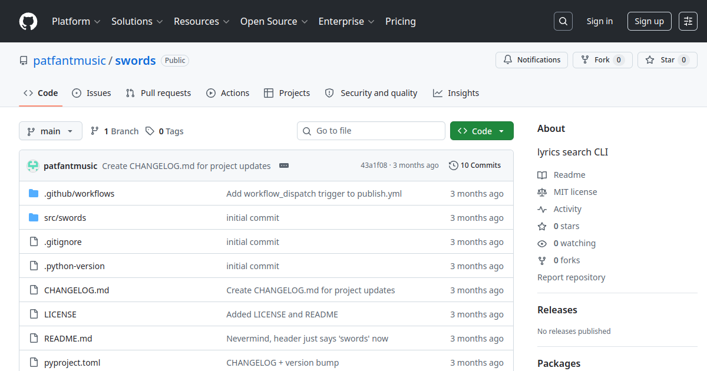The height and width of the screenshot is (371, 707).
Task: Open the GitHub home logo
Action: pyautogui.click(x=28, y=21)
